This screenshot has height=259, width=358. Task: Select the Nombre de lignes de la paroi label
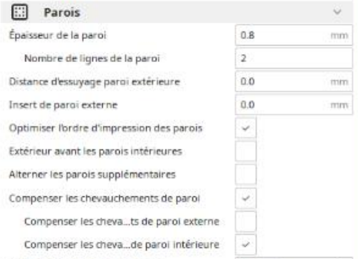coord(92,59)
